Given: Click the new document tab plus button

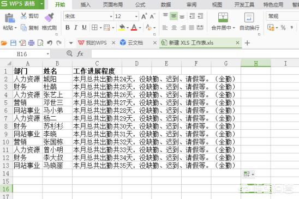Looking at the screenshot, I should pyautogui.click(x=247, y=43).
